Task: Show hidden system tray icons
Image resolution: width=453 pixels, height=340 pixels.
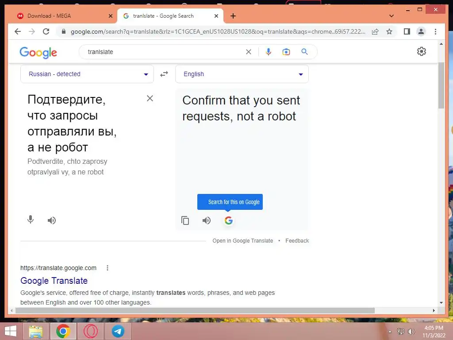Action: [x=390, y=332]
